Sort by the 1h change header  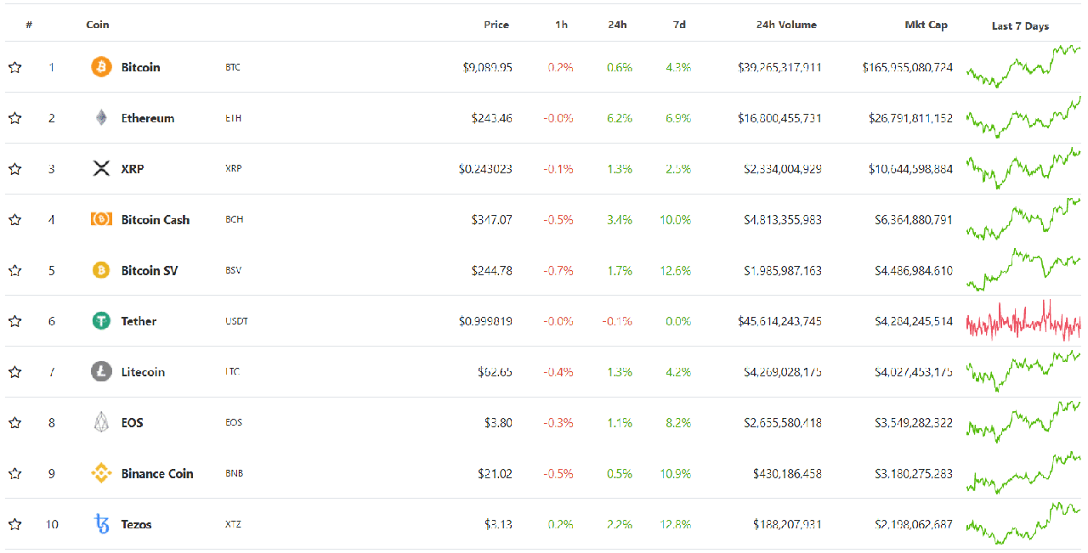click(561, 25)
